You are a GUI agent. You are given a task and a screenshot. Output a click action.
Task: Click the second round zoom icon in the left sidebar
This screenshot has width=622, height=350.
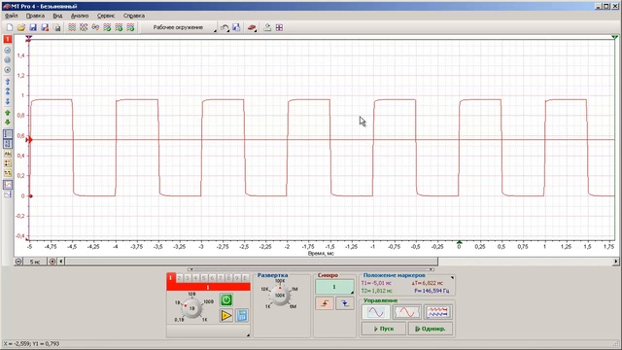click(8, 60)
